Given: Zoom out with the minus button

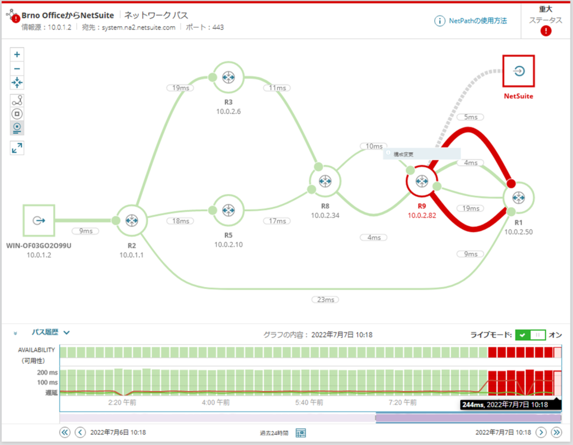Looking at the screenshot, I should [17, 69].
